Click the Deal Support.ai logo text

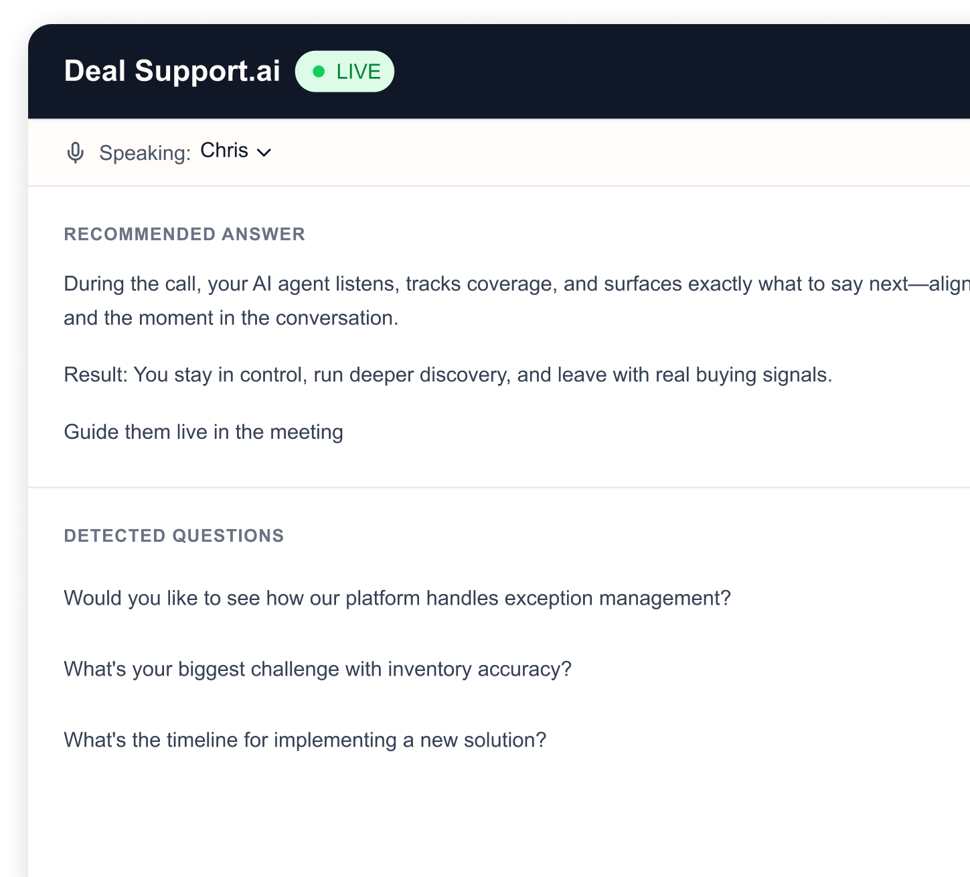pos(171,70)
